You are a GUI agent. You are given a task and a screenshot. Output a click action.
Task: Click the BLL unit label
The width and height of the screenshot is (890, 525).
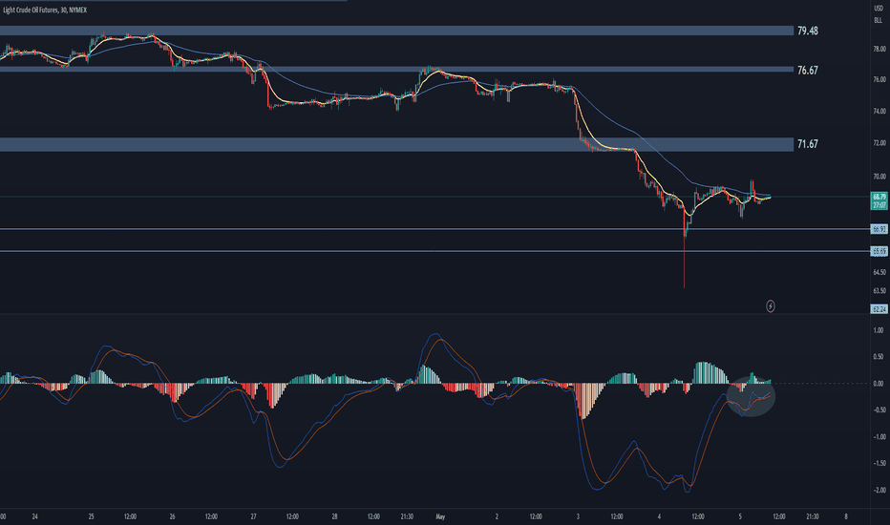pos(879,20)
